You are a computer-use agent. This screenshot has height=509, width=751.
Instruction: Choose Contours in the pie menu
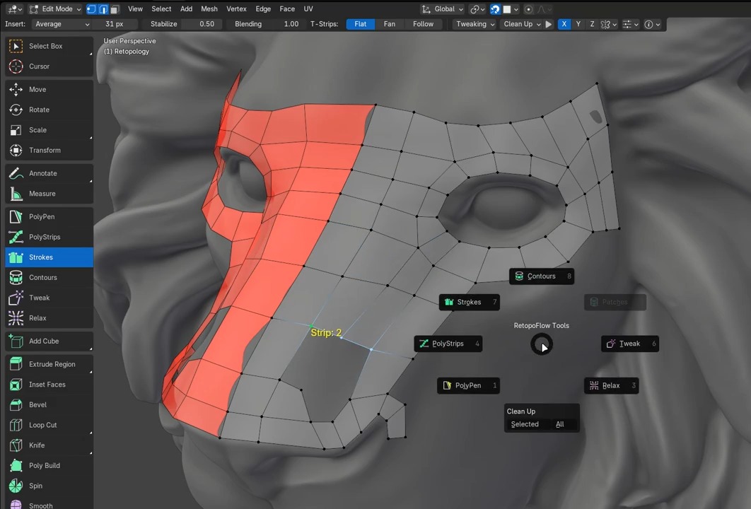542,276
